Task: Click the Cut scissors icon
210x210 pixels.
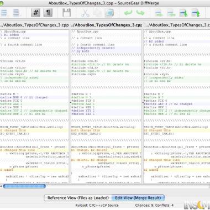Action: (85, 13)
